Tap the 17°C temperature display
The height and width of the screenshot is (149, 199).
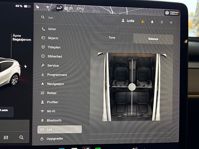click(80, 9)
